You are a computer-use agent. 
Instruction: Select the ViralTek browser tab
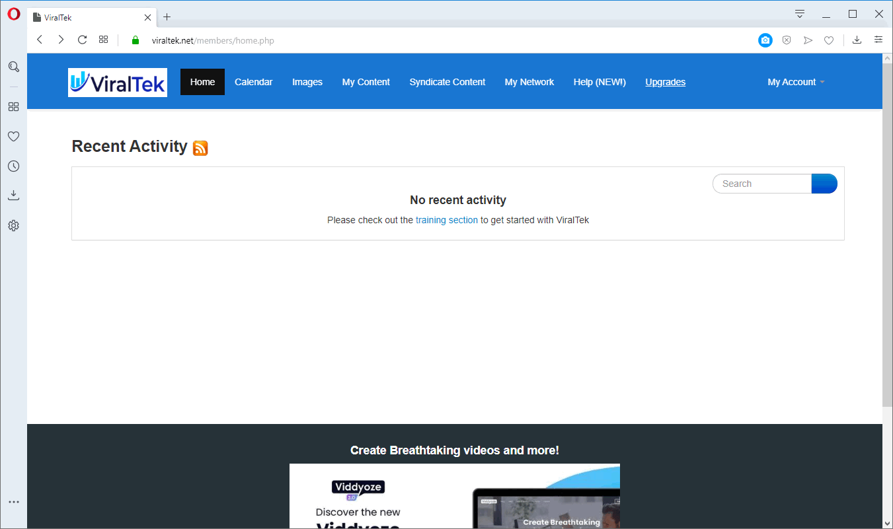coord(93,18)
